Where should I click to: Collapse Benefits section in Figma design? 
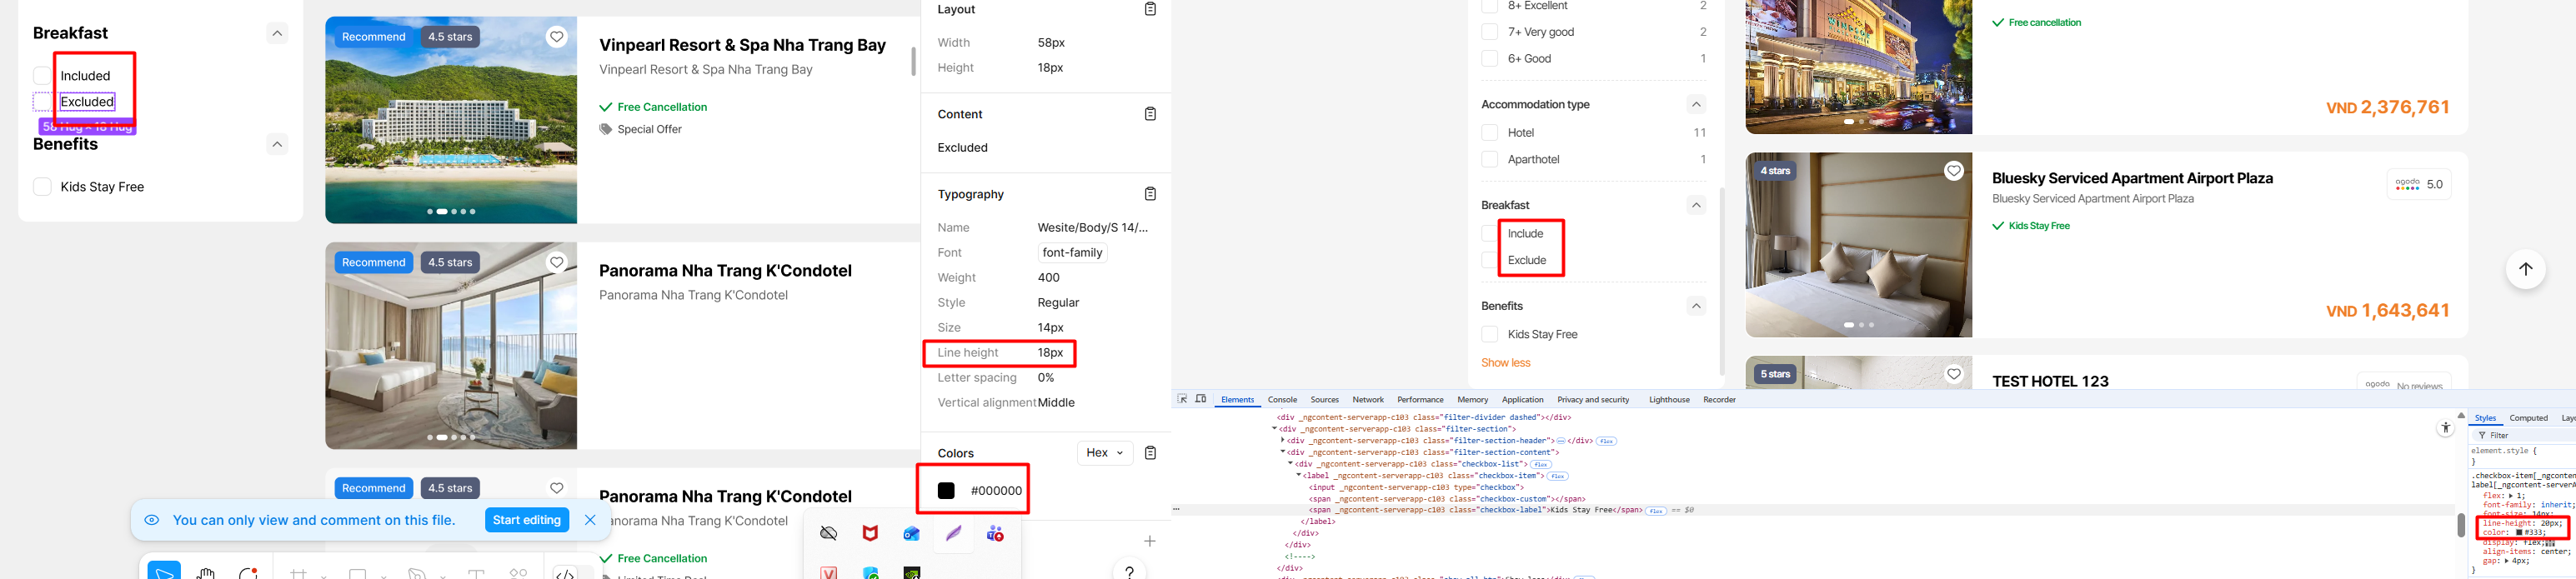pyautogui.click(x=277, y=145)
